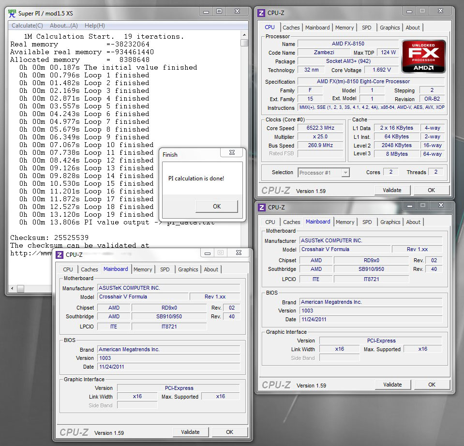
Task: Click the CPU-Z Z logo in bottom-left window title
Action: [x=60, y=254]
